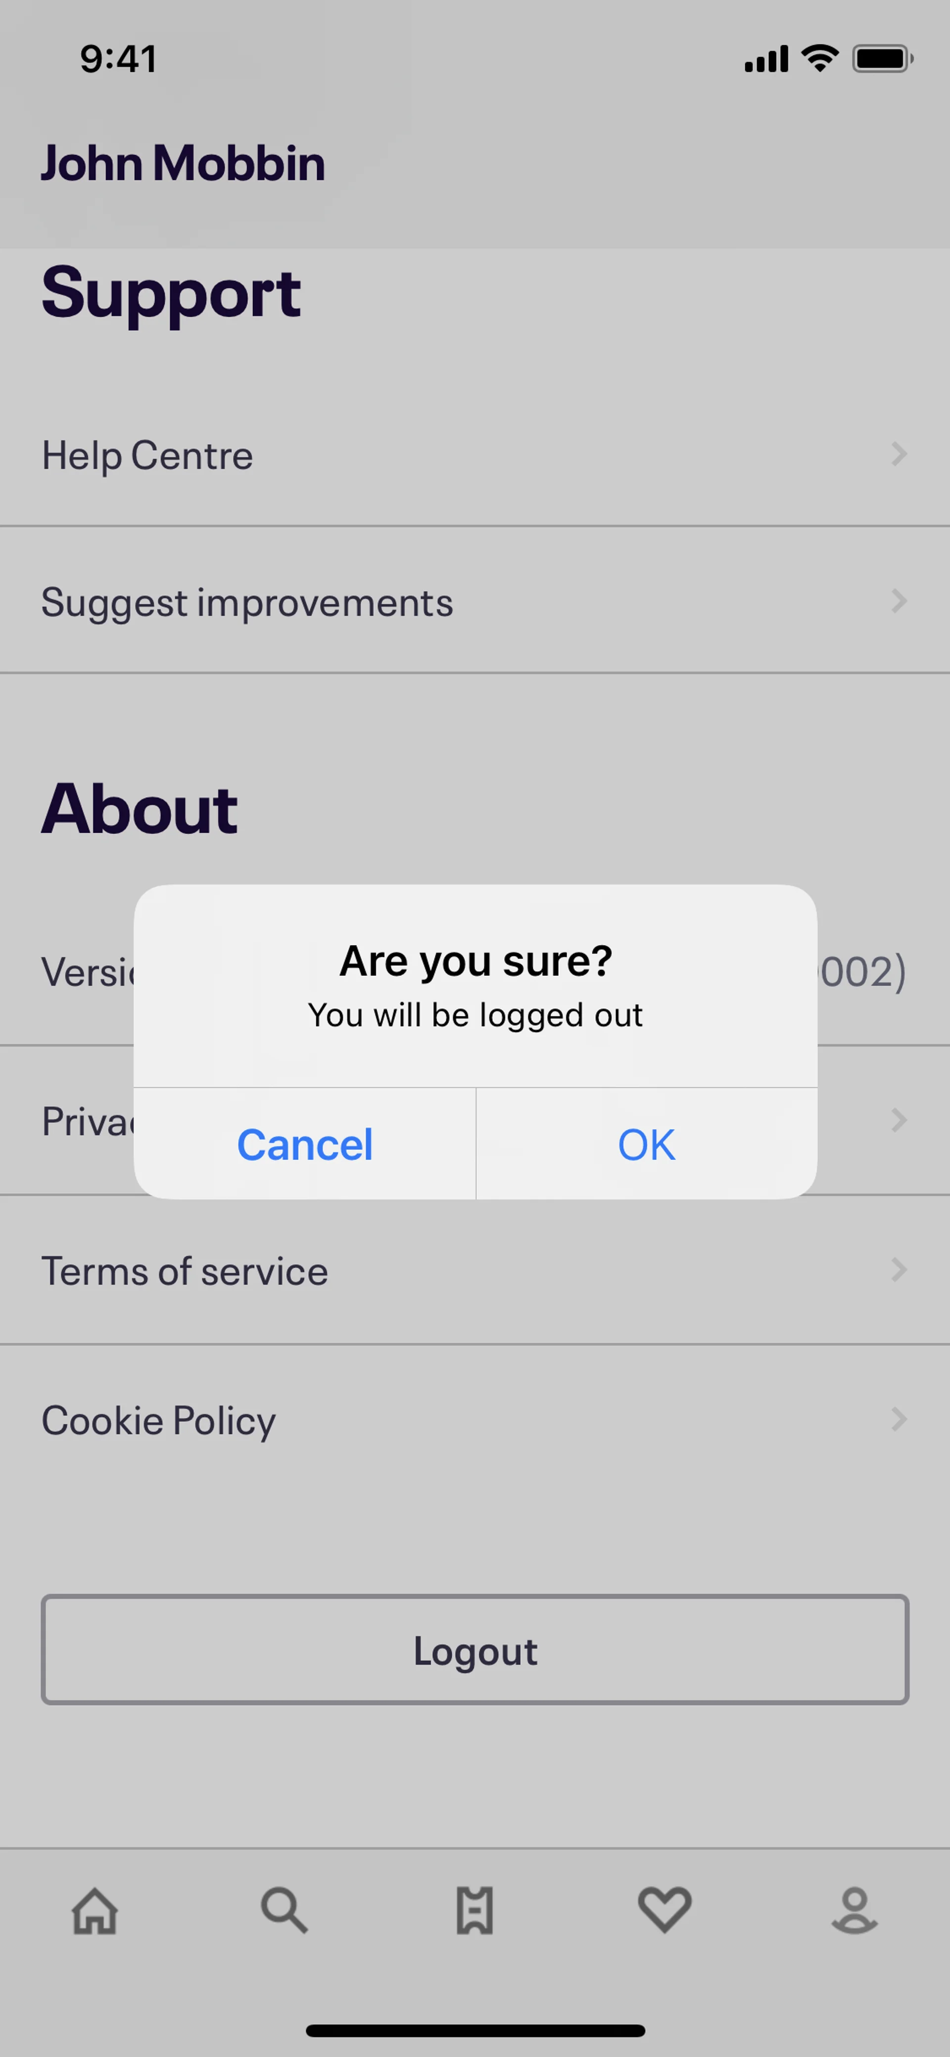Cancel the logout confirmation
The height and width of the screenshot is (2057, 950).
point(305,1144)
